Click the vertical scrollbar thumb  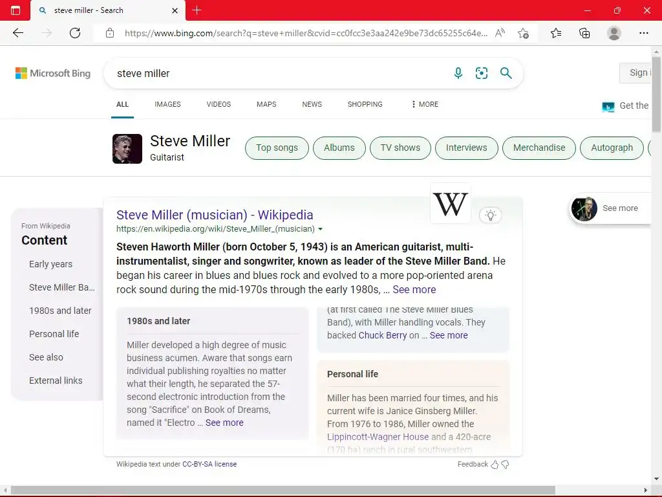656,95
